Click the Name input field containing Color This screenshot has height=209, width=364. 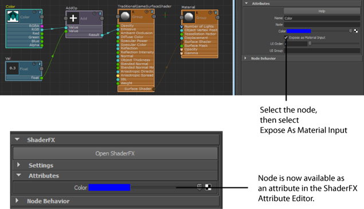[322, 18]
